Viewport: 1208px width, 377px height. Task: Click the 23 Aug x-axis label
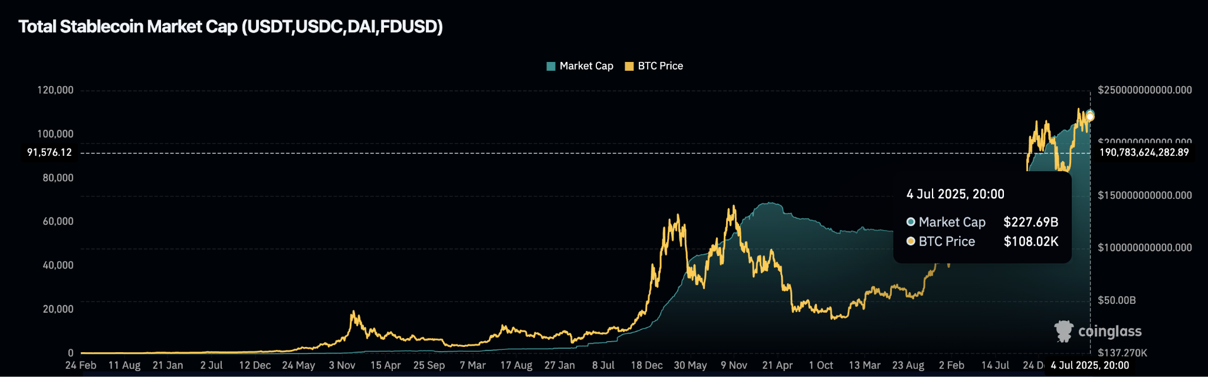point(908,365)
